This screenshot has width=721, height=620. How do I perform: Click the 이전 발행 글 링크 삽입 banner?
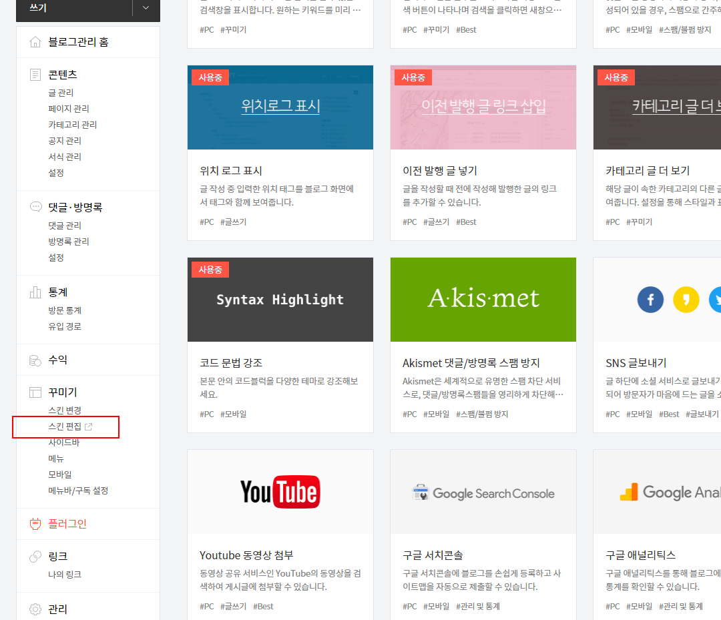[484, 106]
